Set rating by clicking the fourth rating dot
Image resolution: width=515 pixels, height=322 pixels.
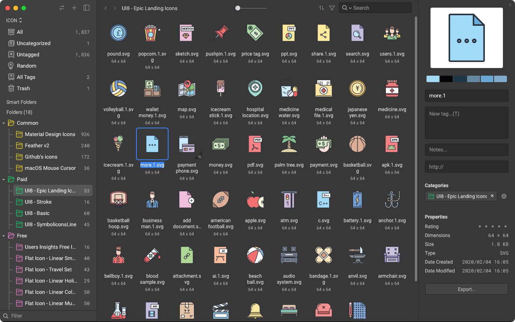pyautogui.click(x=499, y=227)
